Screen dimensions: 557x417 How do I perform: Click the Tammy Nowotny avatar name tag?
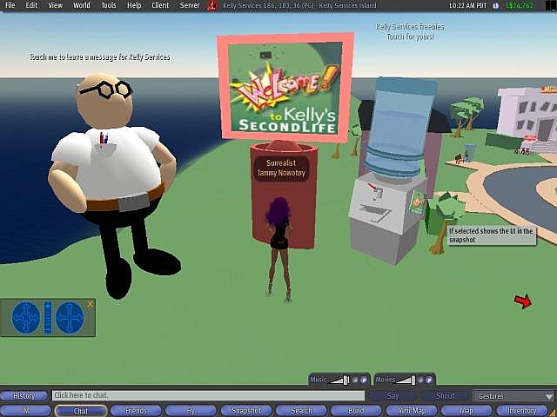pos(281,169)
